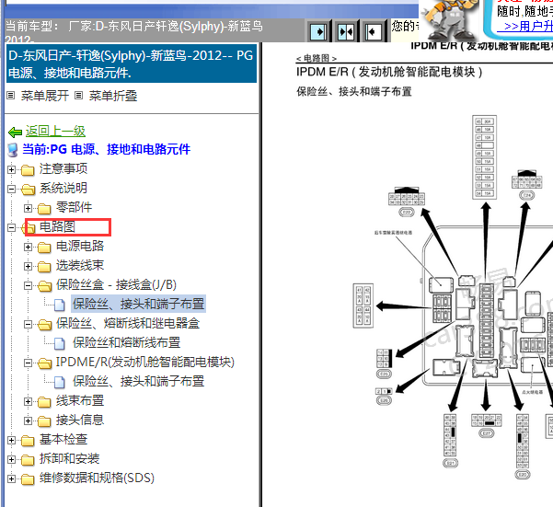Click open folder icon of 系统说明
The image size is (553, 507).
click(28, 190)
